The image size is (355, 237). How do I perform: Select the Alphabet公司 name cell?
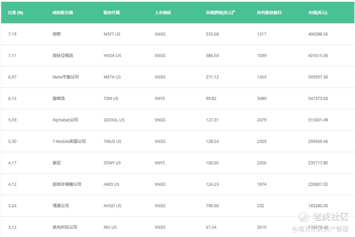(65, 120)
